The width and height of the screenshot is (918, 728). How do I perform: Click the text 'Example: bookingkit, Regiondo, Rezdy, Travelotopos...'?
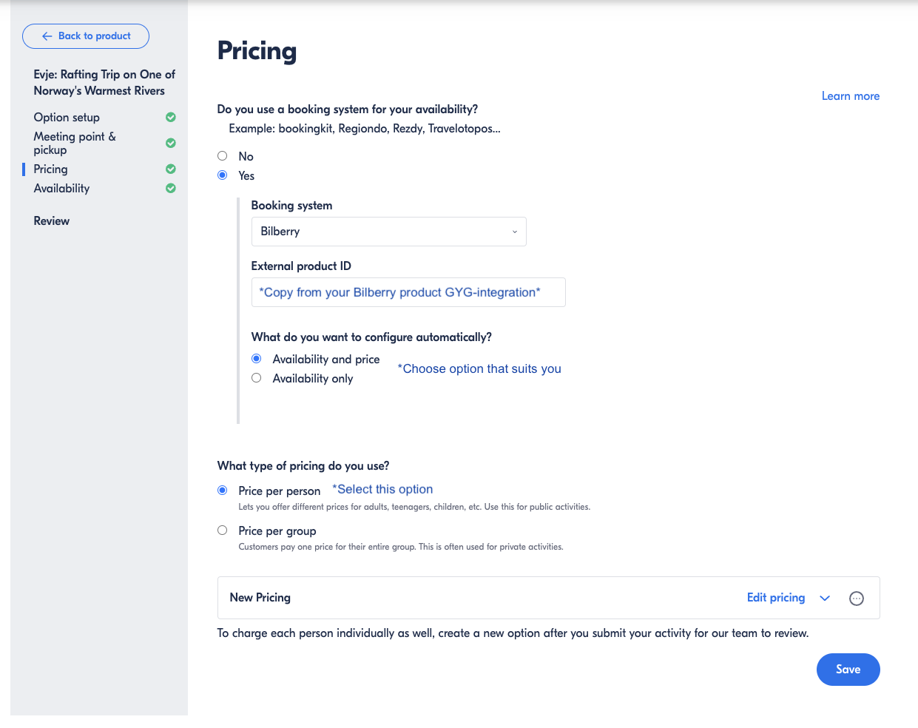365,129
